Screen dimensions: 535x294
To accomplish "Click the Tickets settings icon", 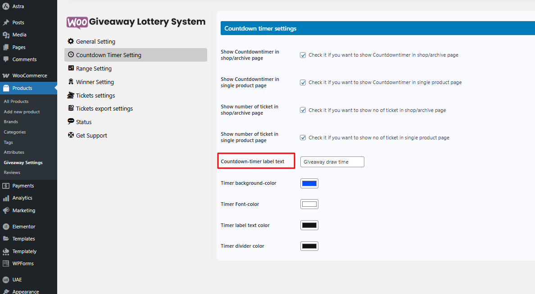I will tap(71, 95).
